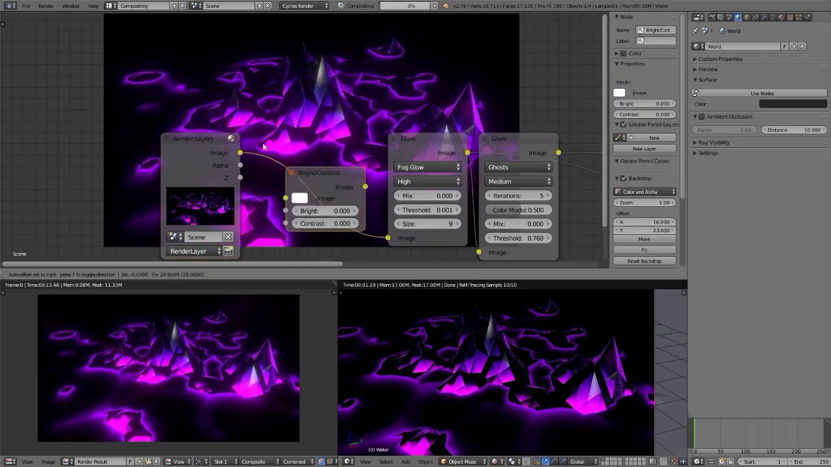Toggle the node Color panel checkbox
831x467 pixels.
pos(623,53)
